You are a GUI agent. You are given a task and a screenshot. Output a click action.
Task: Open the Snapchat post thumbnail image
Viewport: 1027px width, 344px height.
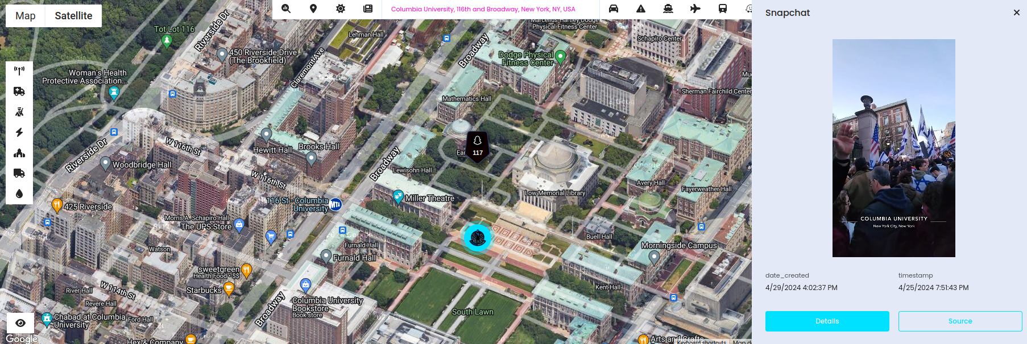coord(894,148)
